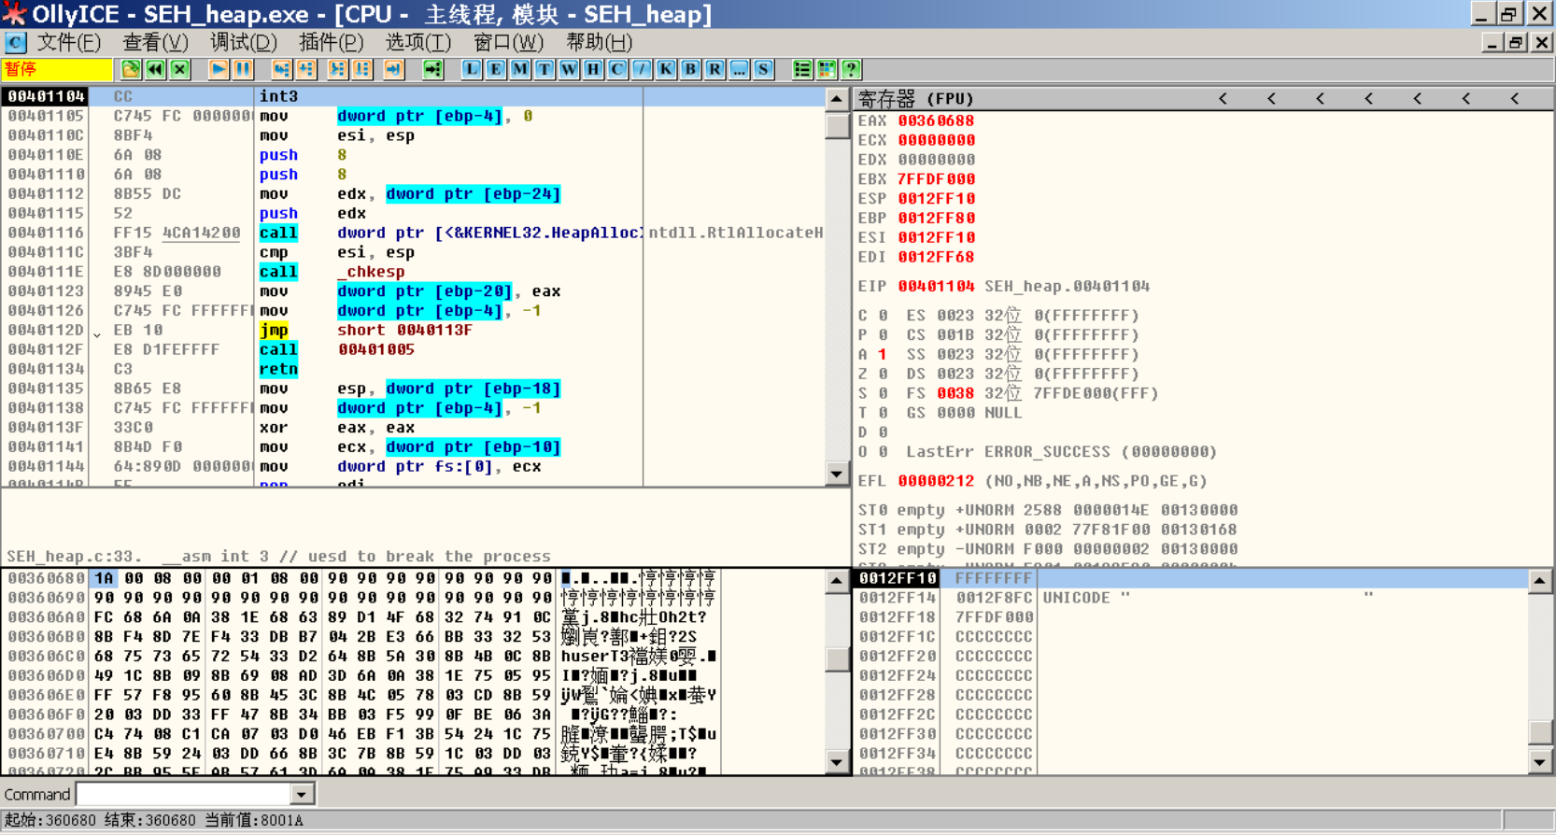The height and width of the screenshot is (835, 1556).
Task: Click the Close program X toolbar icon
Action: (x=179, y=69)
